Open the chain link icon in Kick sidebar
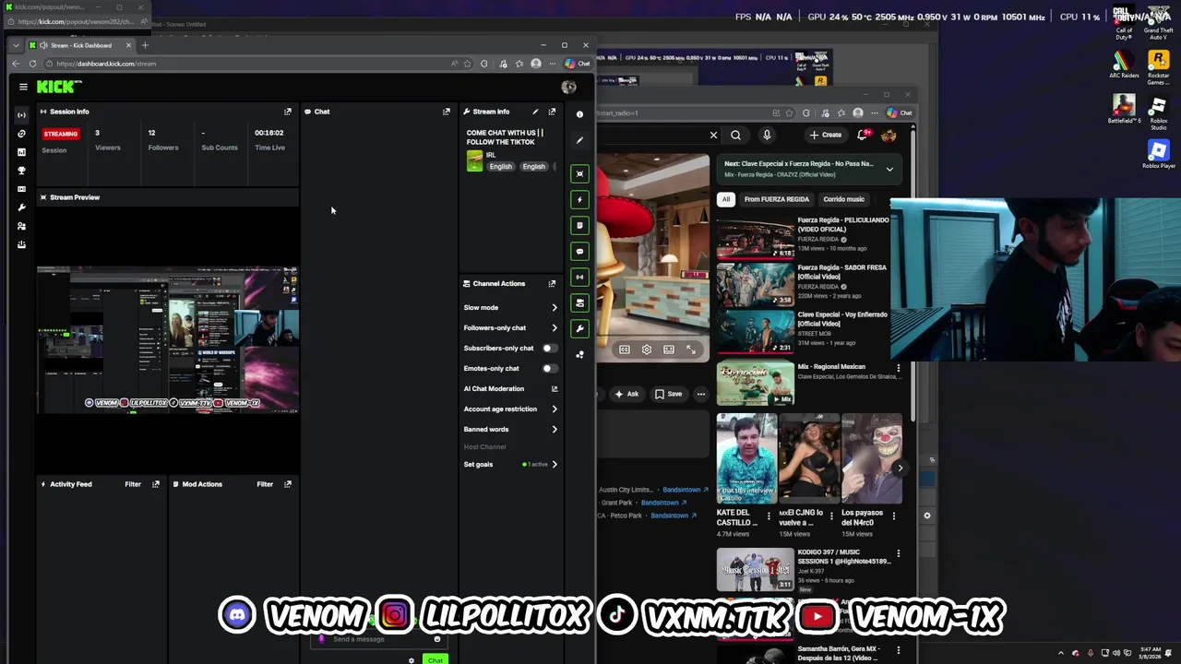Image resolution: width=1181 pixels, height=664 pixels. [x=21, y=134]
